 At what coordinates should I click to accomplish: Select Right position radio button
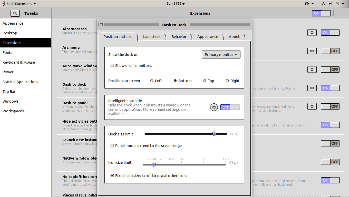tap(227, 81)
